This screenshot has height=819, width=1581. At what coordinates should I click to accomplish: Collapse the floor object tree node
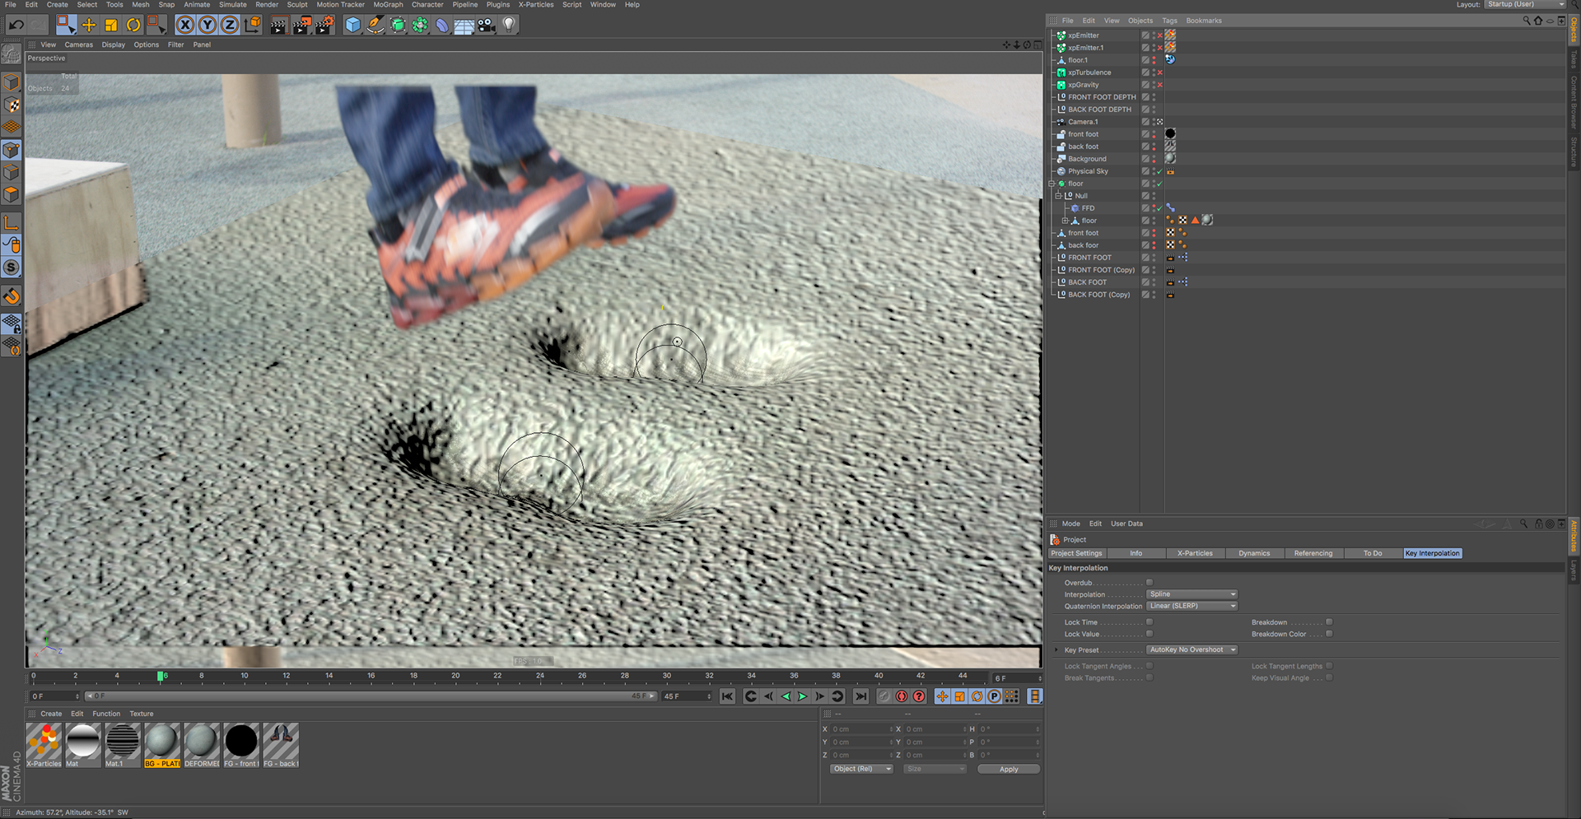tap(1052, 184)
